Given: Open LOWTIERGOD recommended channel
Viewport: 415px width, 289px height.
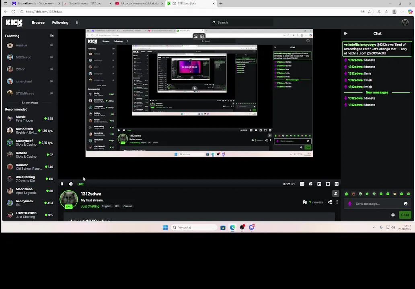Looking at the screenshot, I should 29,215.
